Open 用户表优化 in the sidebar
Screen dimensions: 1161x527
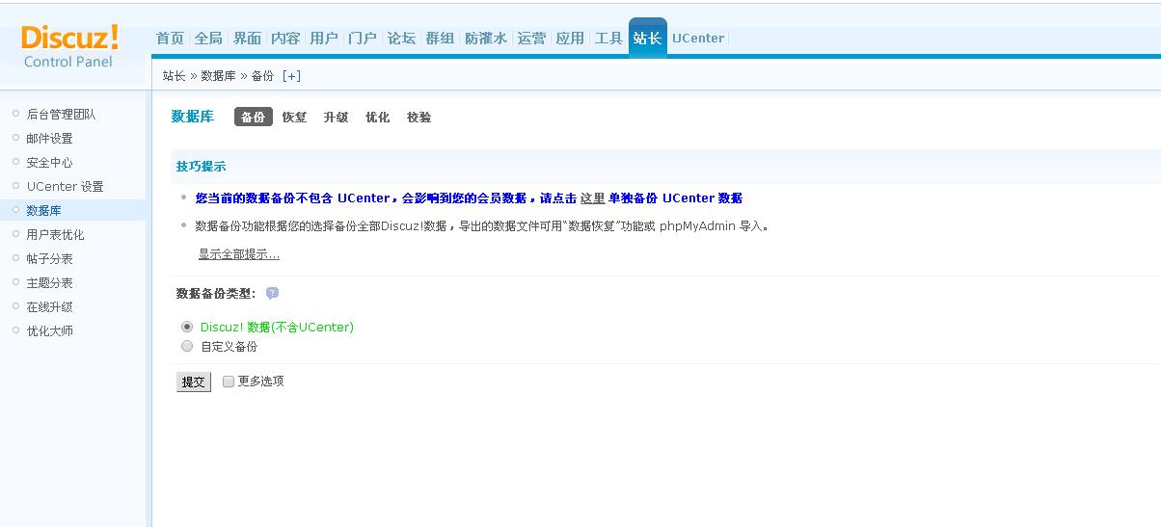(55, 234)
